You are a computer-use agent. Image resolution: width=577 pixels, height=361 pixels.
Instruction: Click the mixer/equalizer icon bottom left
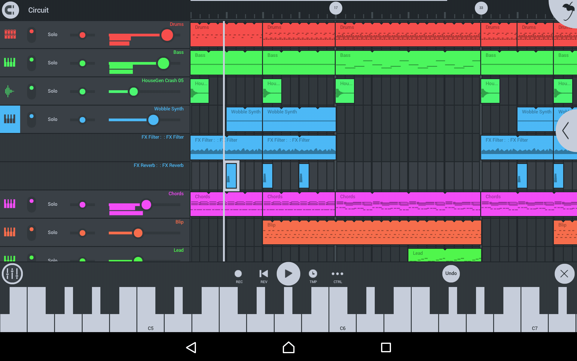pos(12,274)
